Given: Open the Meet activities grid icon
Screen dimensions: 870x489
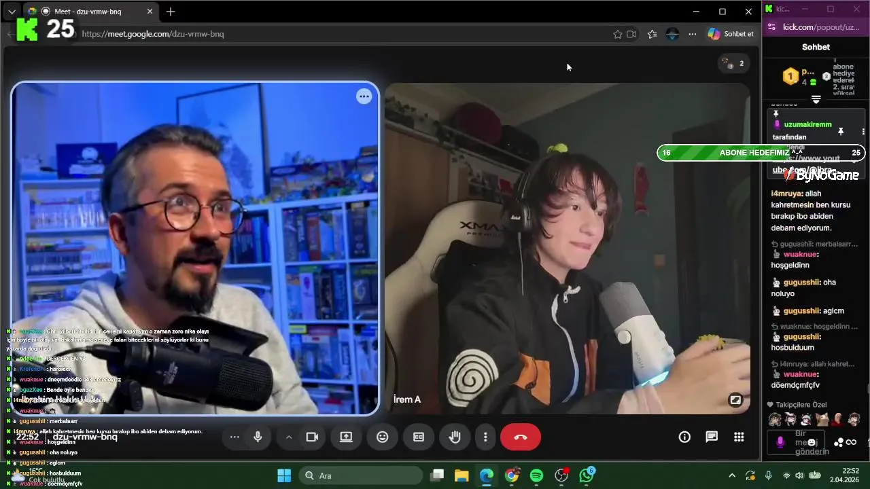Looking at the screenshot, I should coord(739,437).
